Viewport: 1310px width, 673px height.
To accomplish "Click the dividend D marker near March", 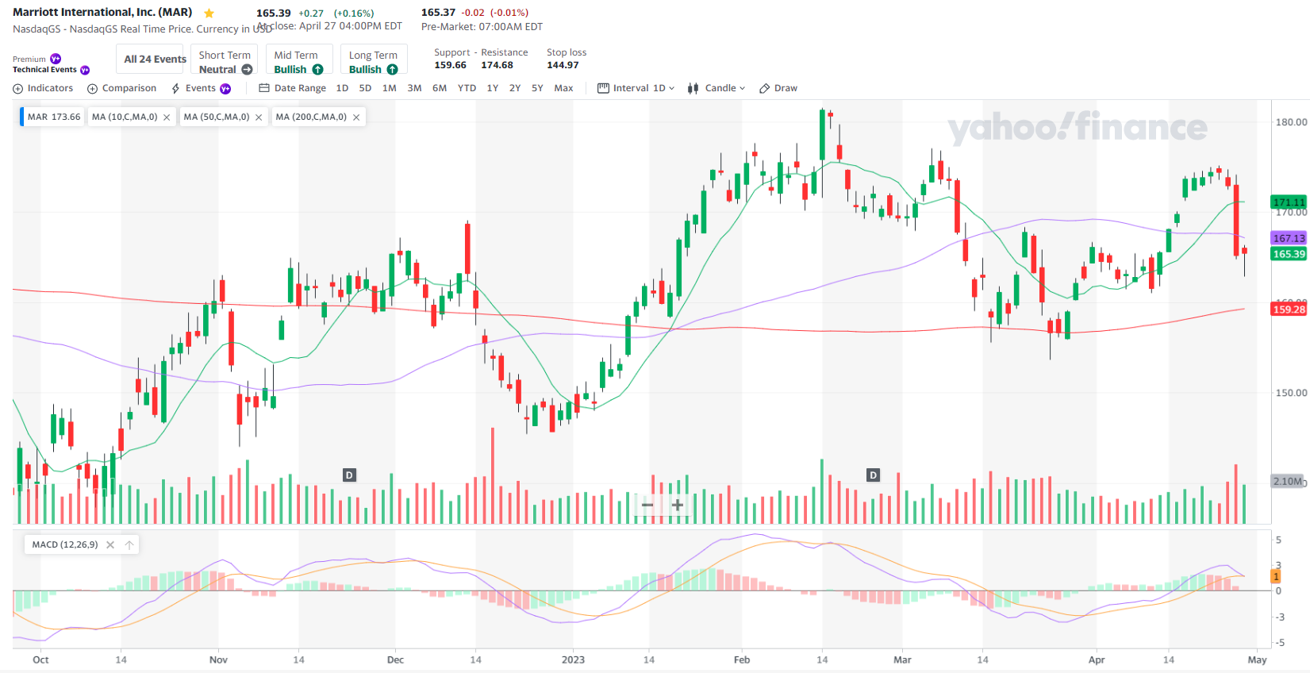I will [874, 475].
